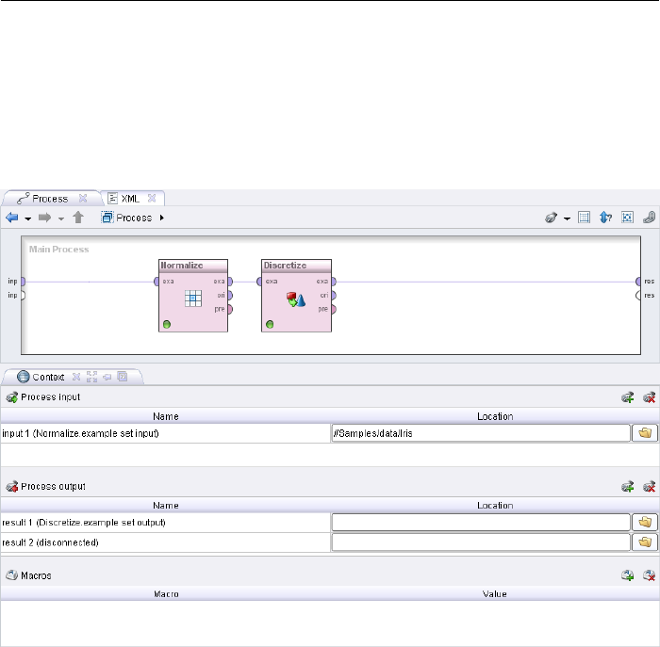The width and height of the screenshot is (660, 647).
Task: Click Discretize's pre output port
Action: point(334,309)
